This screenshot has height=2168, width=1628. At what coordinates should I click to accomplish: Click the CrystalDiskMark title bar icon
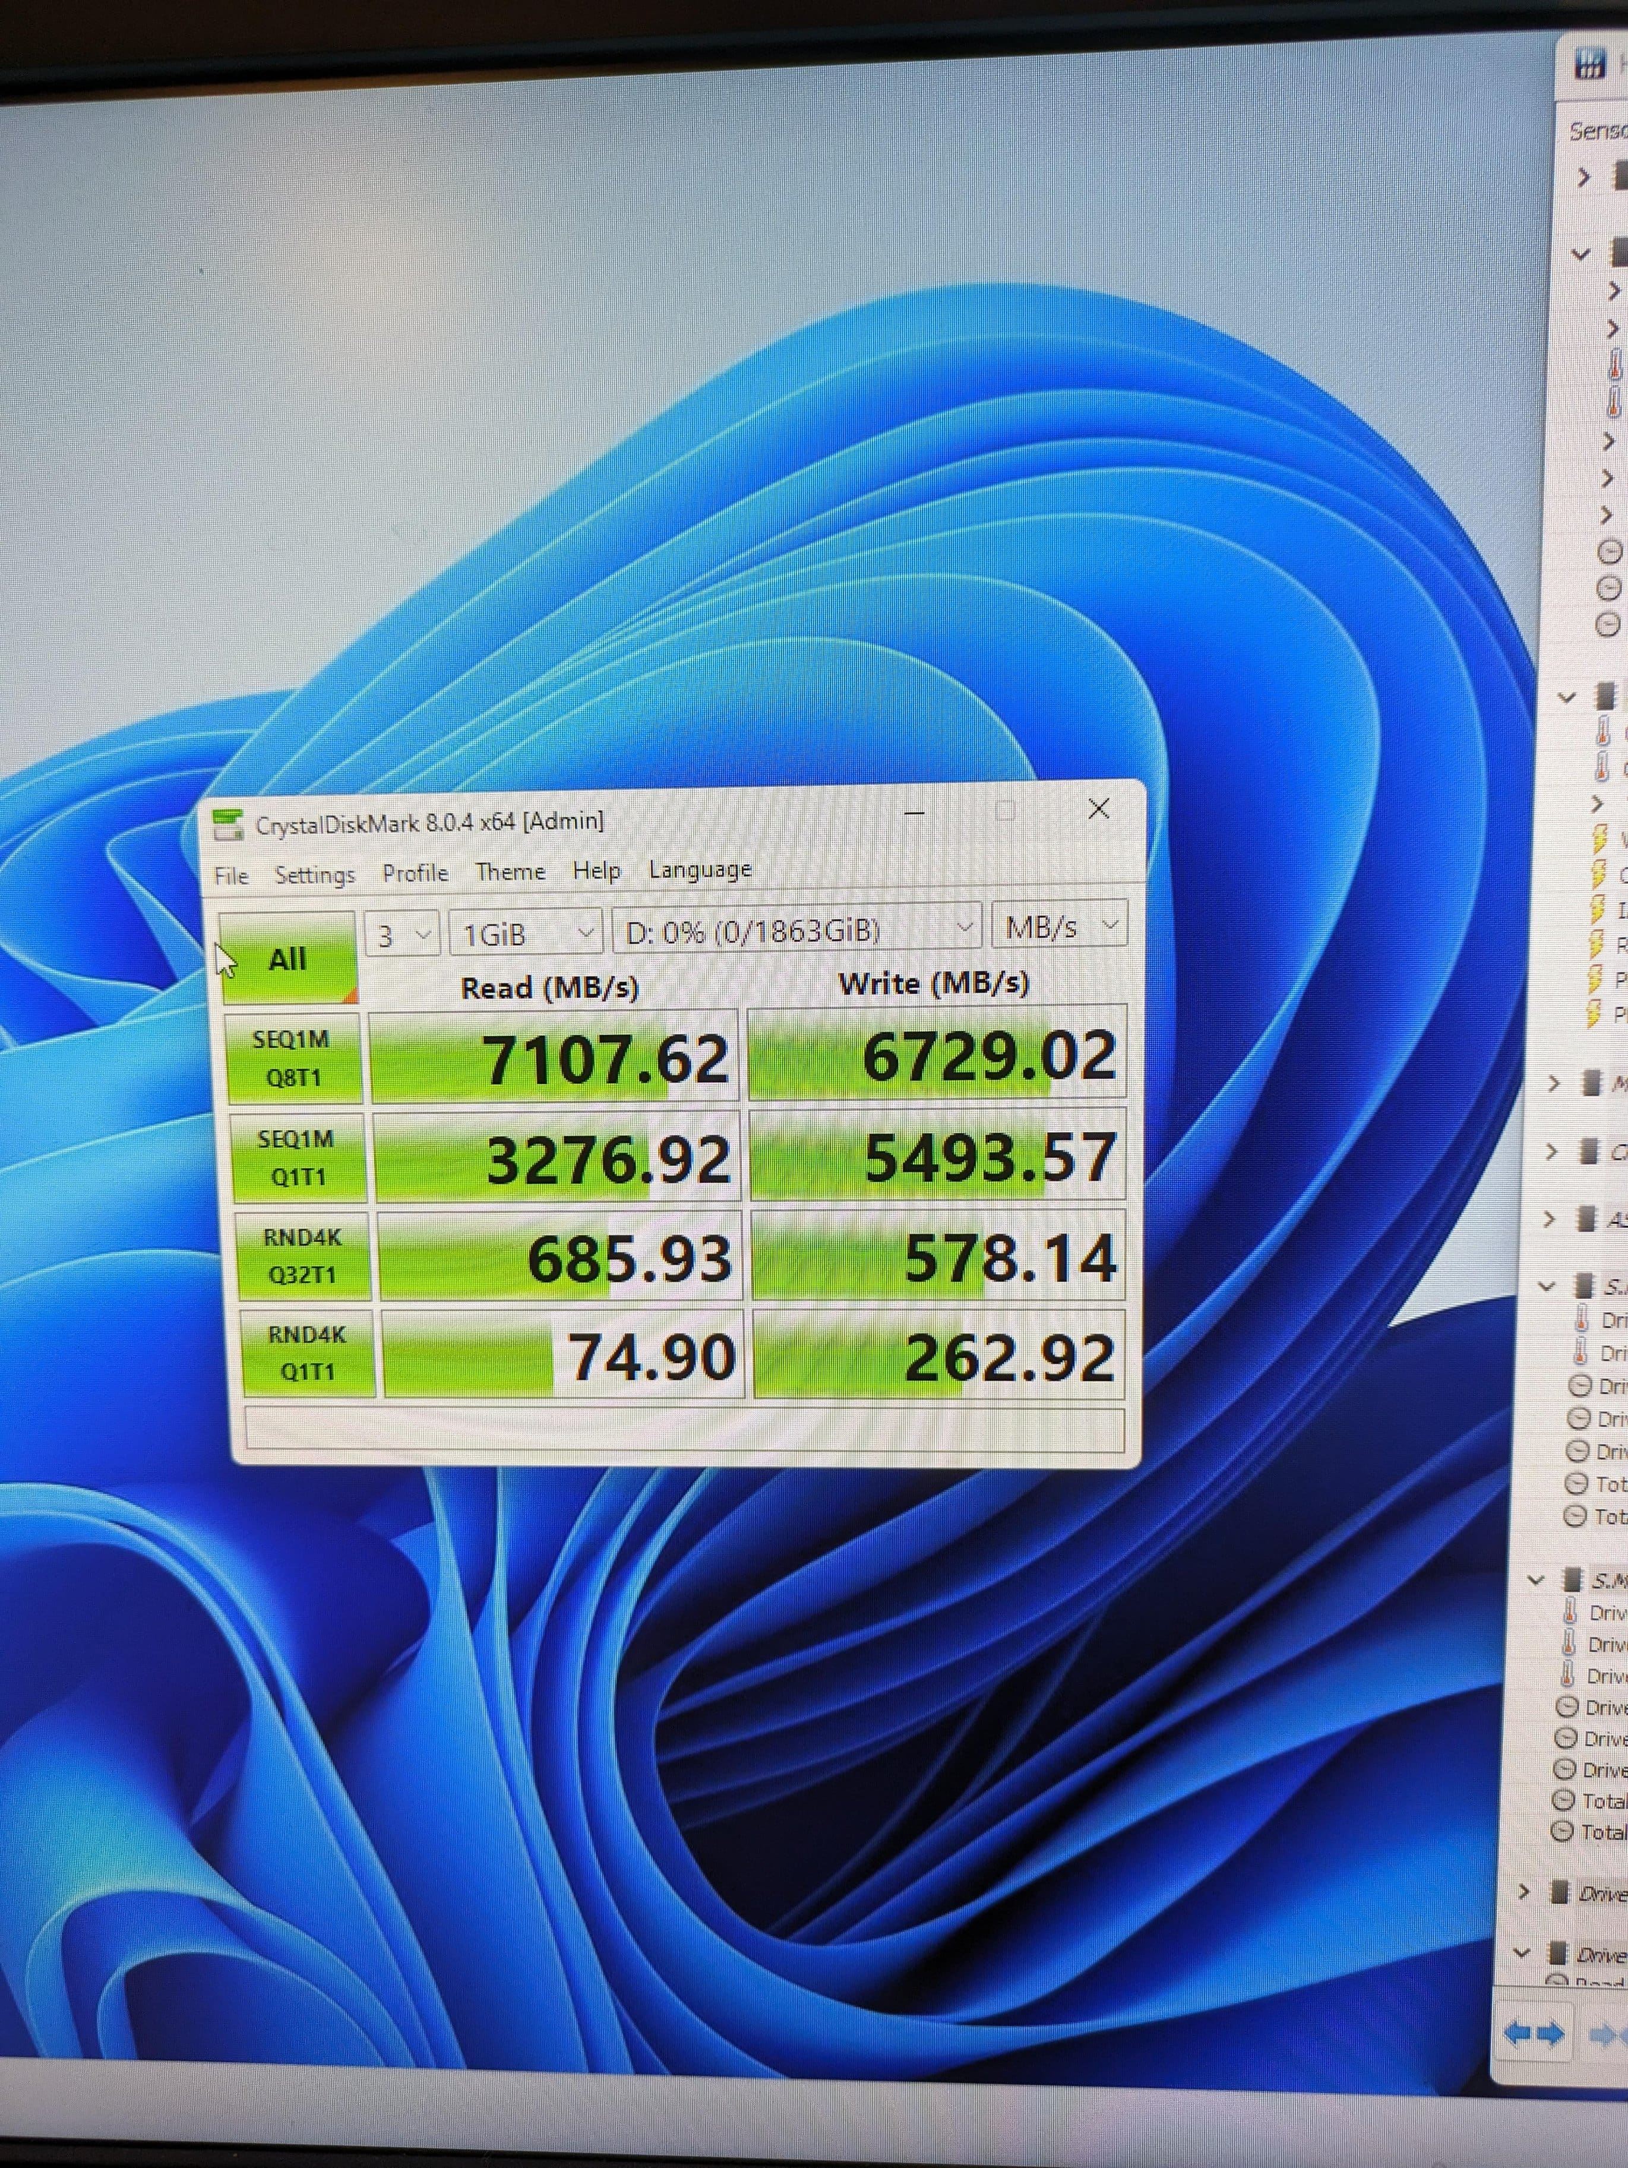point(227,824)
